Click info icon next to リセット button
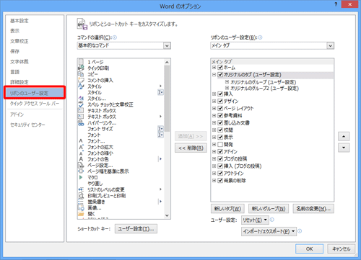Image resolution: width=361 pixels, height=260 pixels. point(272,220)
